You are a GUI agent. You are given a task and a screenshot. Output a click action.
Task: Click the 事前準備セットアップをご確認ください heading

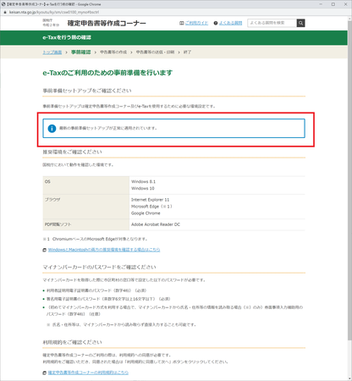87,91
